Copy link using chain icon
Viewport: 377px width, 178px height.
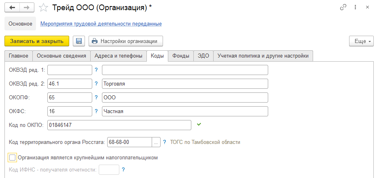[343, 7]
